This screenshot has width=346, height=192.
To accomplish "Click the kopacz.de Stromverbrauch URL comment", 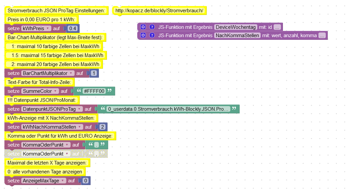I will point(159,11).
